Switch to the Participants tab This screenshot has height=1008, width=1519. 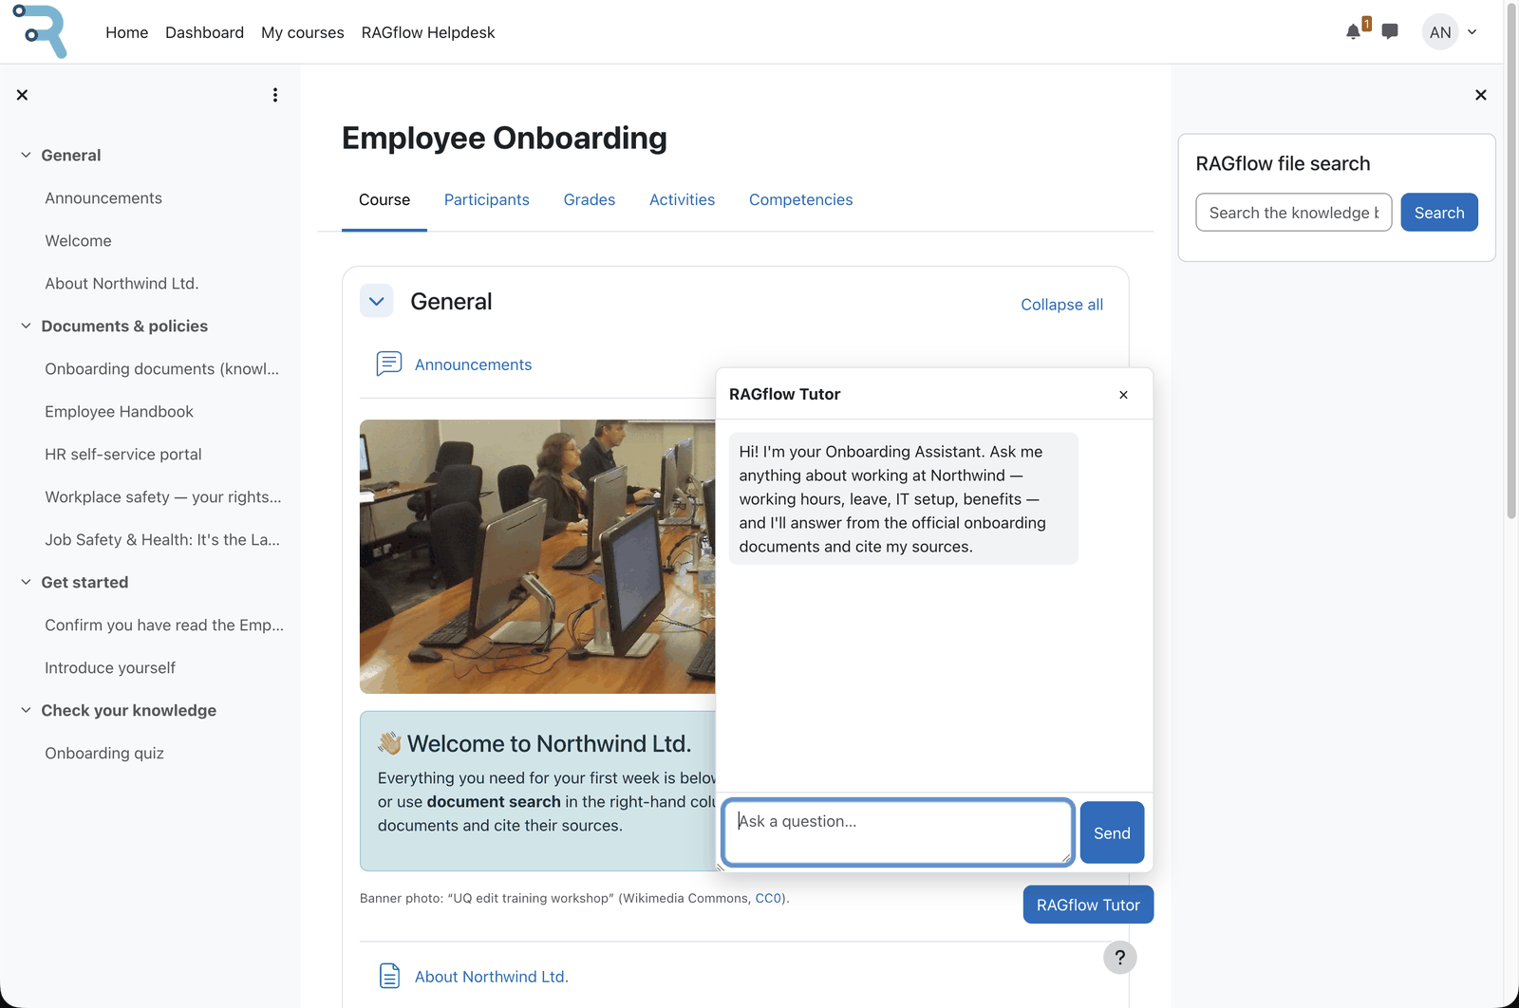point(487,199)
